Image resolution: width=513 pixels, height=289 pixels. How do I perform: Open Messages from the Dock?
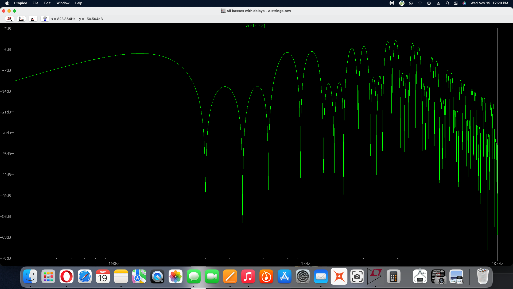(x=194, y=276)
